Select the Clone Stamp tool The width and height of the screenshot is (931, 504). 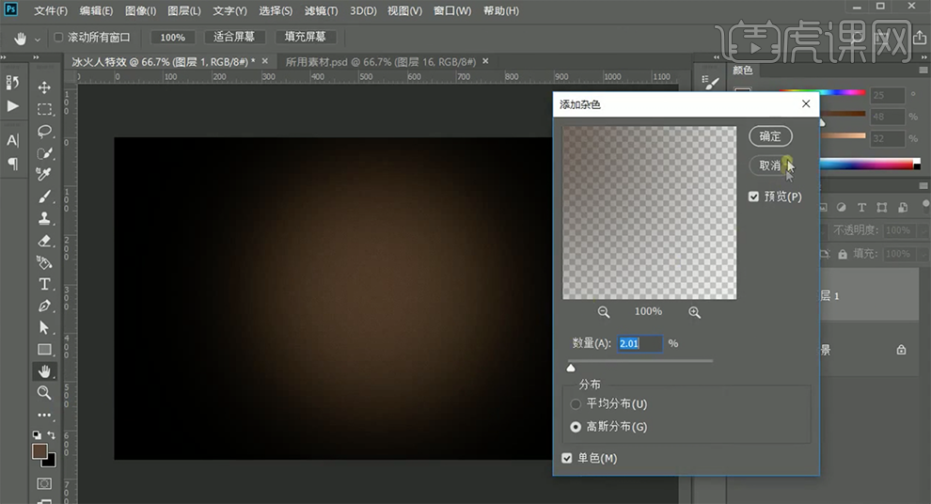pos(44,218)
